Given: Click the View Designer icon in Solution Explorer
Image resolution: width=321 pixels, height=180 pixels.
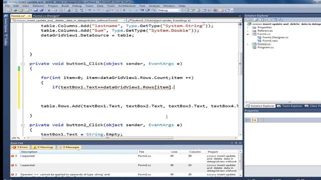Looking at the screenshot, I should [275, 20].
